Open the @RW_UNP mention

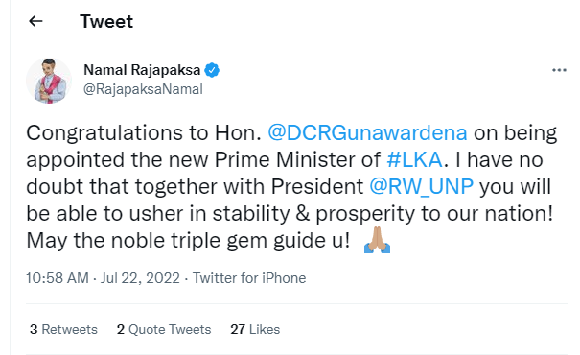pos(421,186)
